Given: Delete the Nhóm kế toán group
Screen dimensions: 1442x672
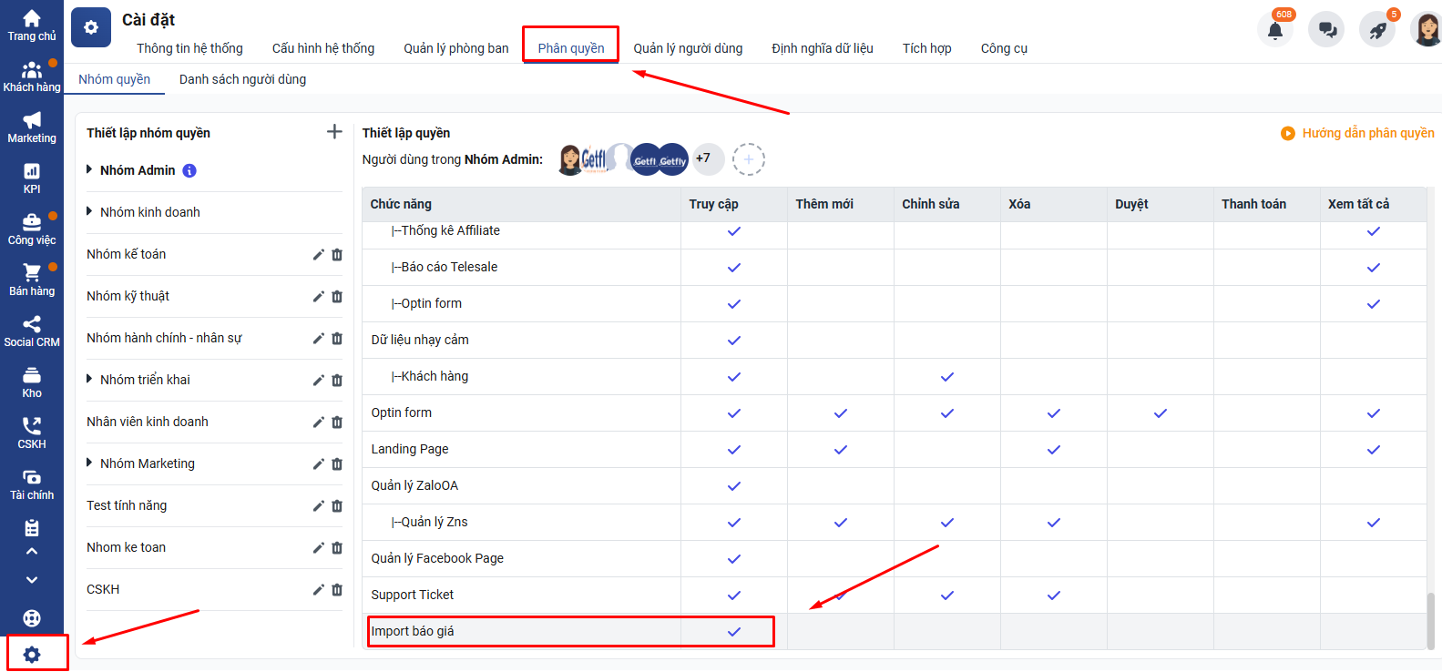Looking at the screenshot, I should pyautogui.click(x=337, y=255).
